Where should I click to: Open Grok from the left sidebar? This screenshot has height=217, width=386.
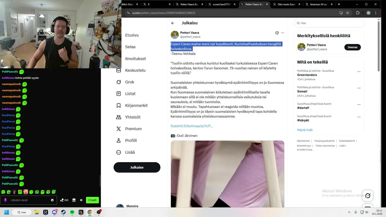pos(125,82)
